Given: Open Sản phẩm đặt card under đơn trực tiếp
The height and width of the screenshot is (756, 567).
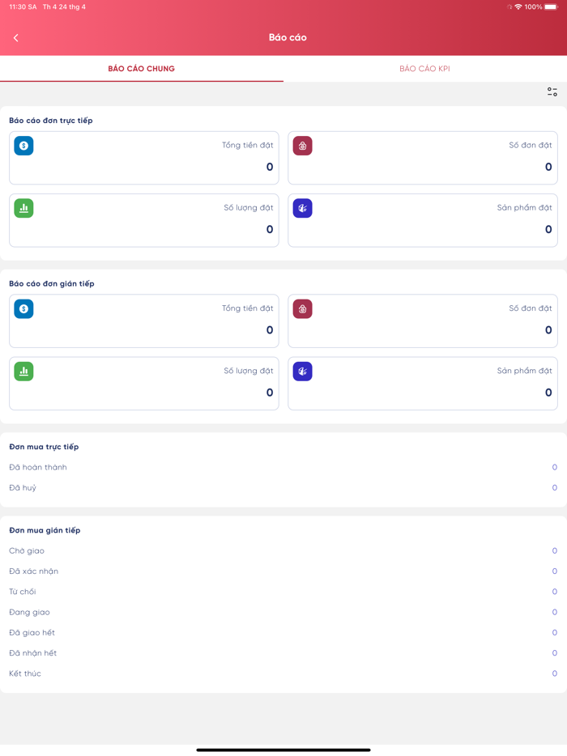Looking at the screenshot, I should 423,220.
